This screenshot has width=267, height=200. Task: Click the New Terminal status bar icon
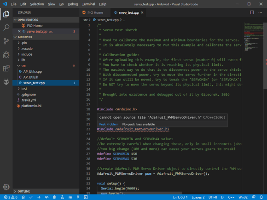click(x=86, y=197)
